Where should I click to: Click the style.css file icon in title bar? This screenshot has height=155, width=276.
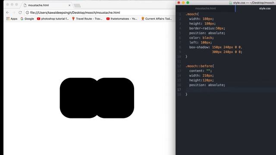(230, 3)
